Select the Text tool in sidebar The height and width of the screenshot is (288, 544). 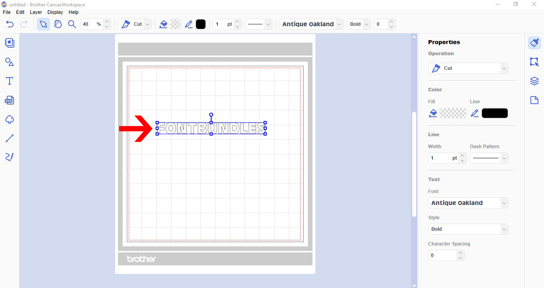point(10,81)
